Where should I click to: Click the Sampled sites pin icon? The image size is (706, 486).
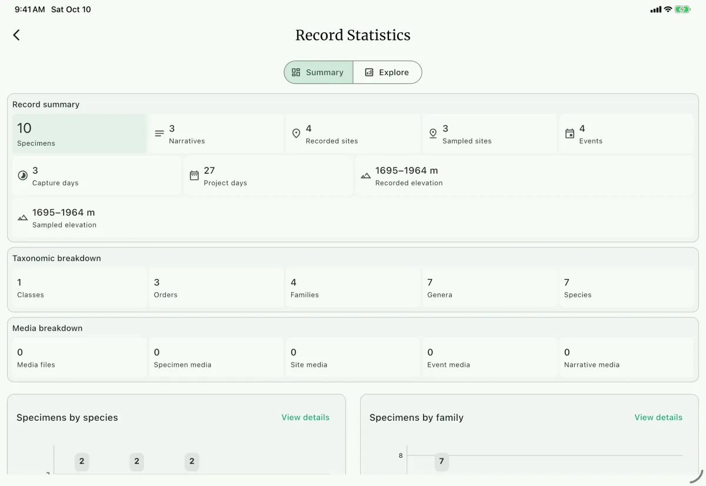[x=433, y=134]
